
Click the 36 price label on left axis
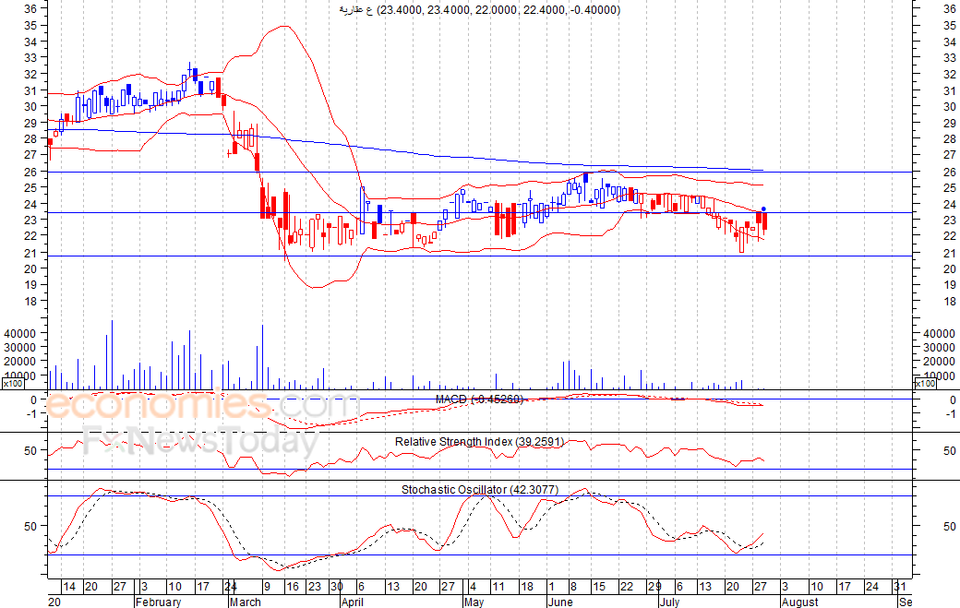tap(30, 8)
